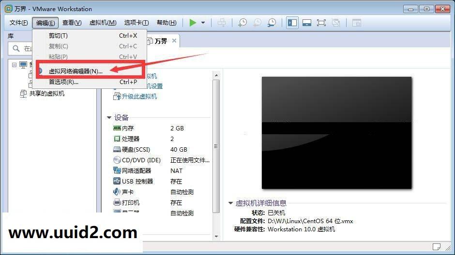Select 共享的虚拟机 in the library tree

pyautogui.click(x=47, y=94)
